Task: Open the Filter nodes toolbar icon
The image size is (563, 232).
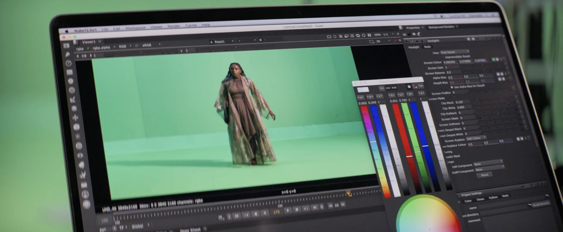Action: point(72,90)
